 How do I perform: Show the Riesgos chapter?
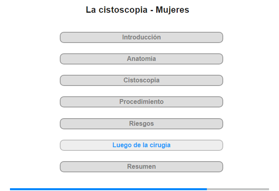[141, 124]
